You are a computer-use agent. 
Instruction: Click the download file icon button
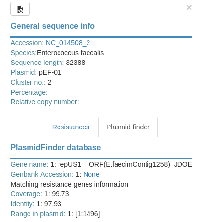[20, 9]
